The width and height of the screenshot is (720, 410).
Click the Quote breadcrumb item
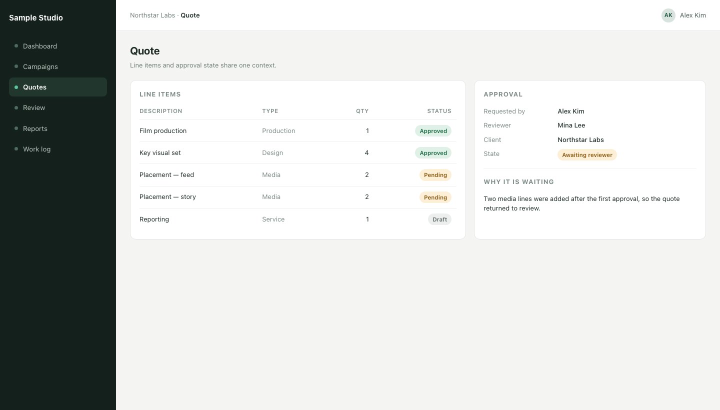coord(190,15)
